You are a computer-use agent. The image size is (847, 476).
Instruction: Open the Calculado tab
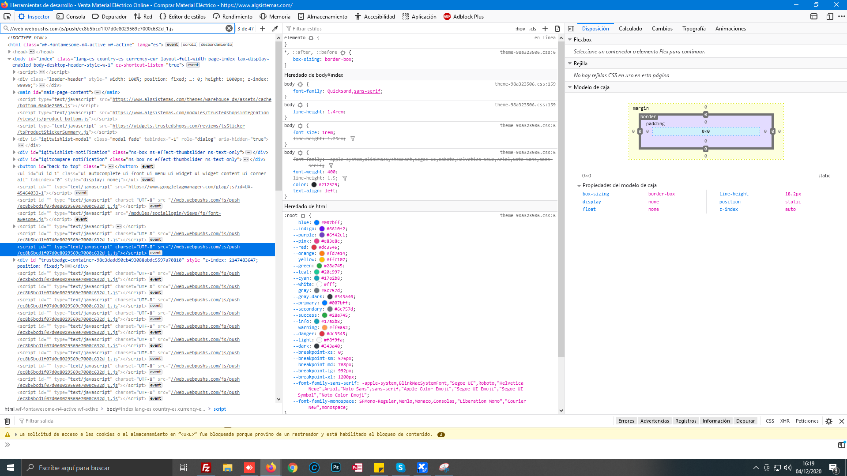[630, 29]
